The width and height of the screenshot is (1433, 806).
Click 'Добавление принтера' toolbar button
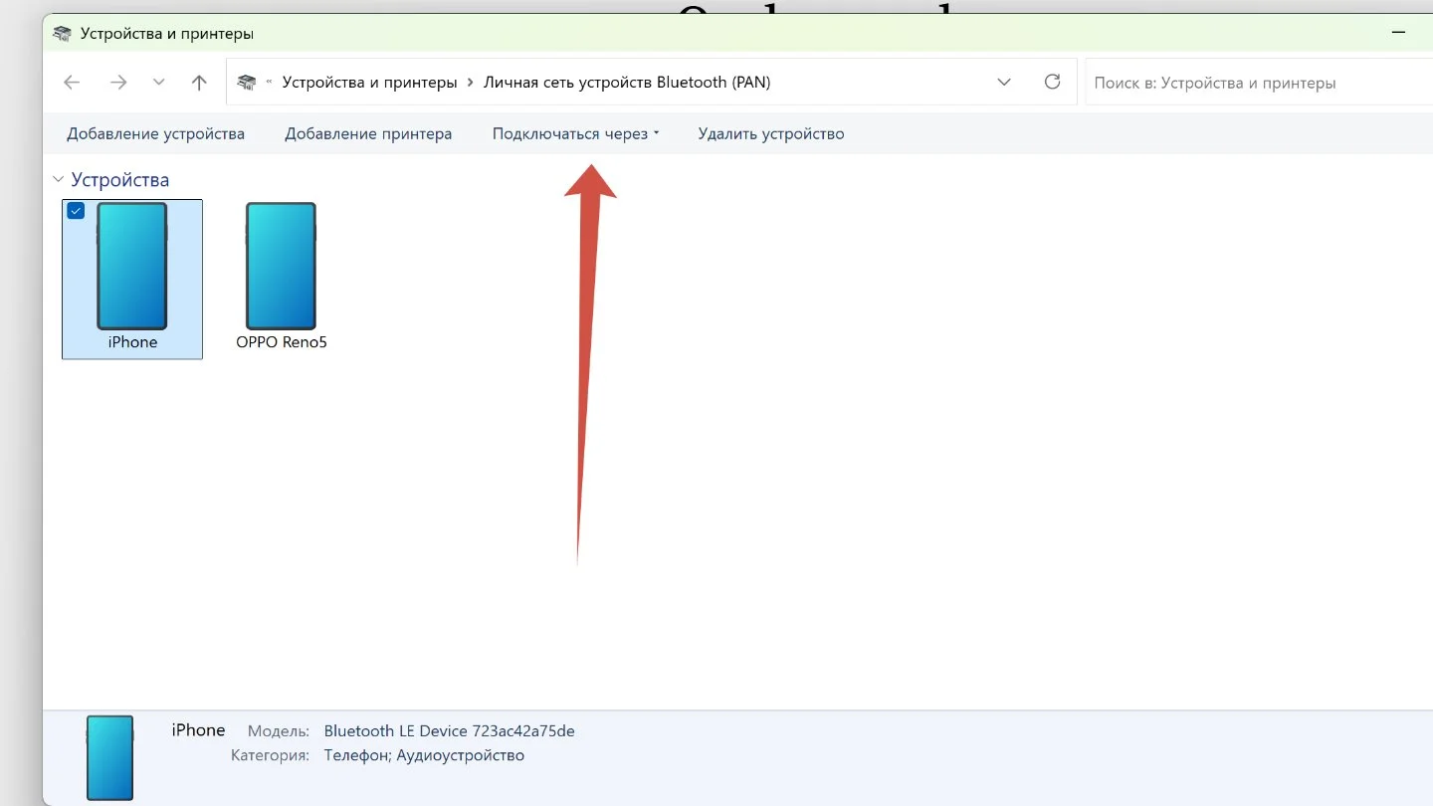click(x=368, y=133)
